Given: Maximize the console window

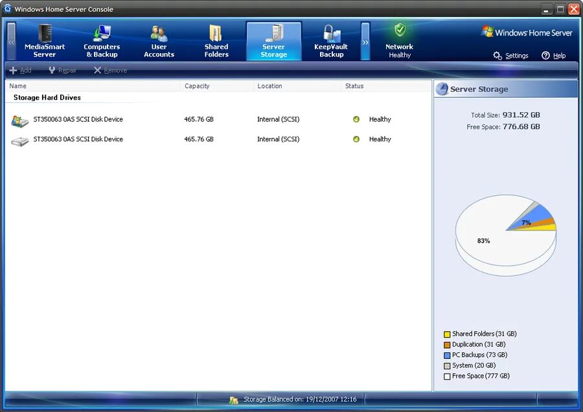Looking at the screenshot, I should point(560,9).
